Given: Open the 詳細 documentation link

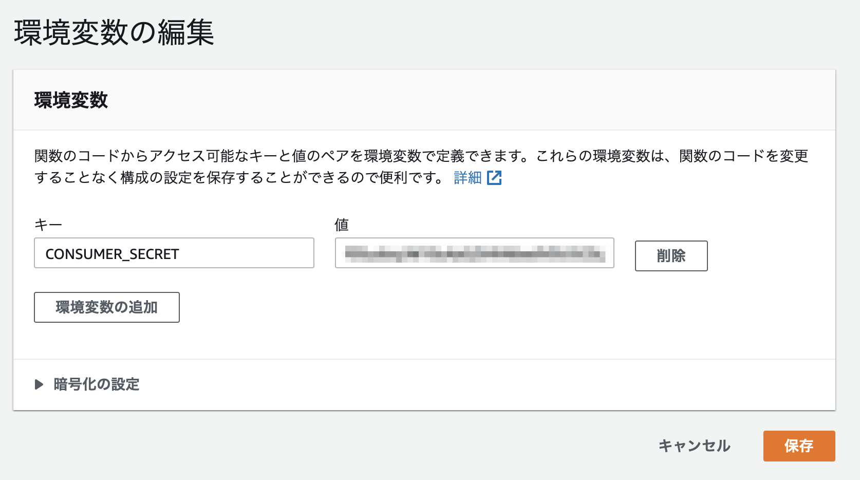Looking at the screenshot, I should coord(468,178).
